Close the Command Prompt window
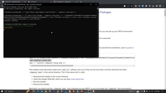Image resolution: width=166 pixels, height=93 pixels. tap(96, 4)
